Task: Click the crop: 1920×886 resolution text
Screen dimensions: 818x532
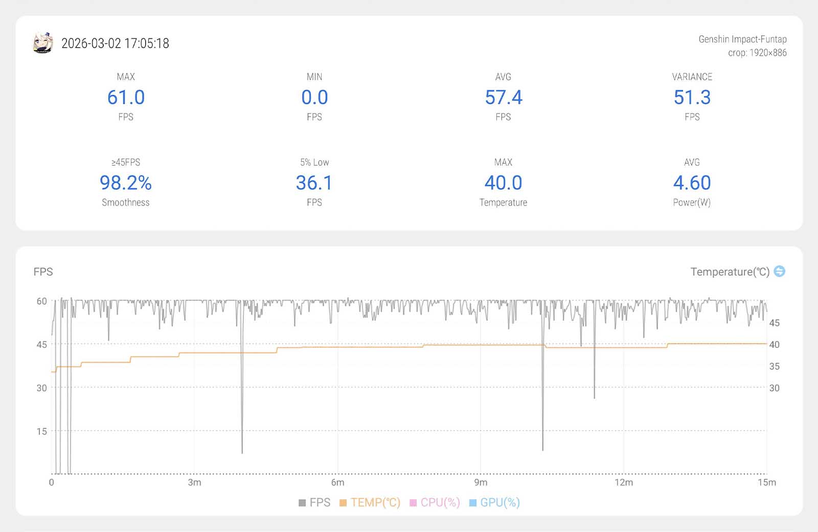Action: (x=757, y=53)
